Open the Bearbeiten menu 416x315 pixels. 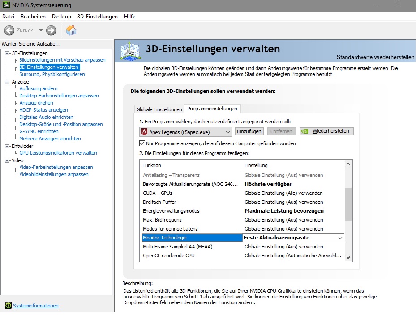pos(33,17)
